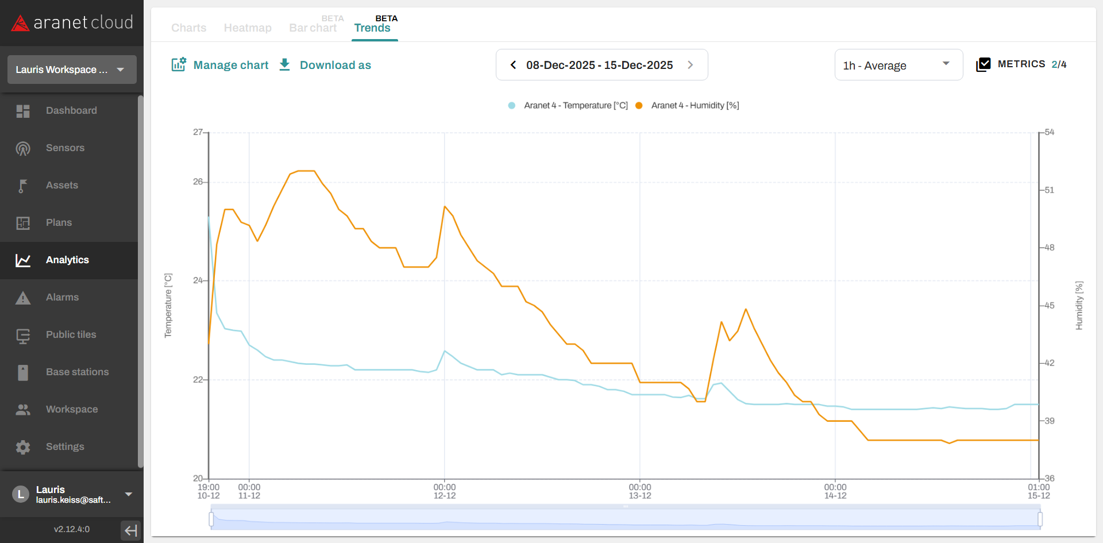The width and height of the screenshot is (1103, 543).
Task: Click the Plans floor-plan icon
Action: 23,223
